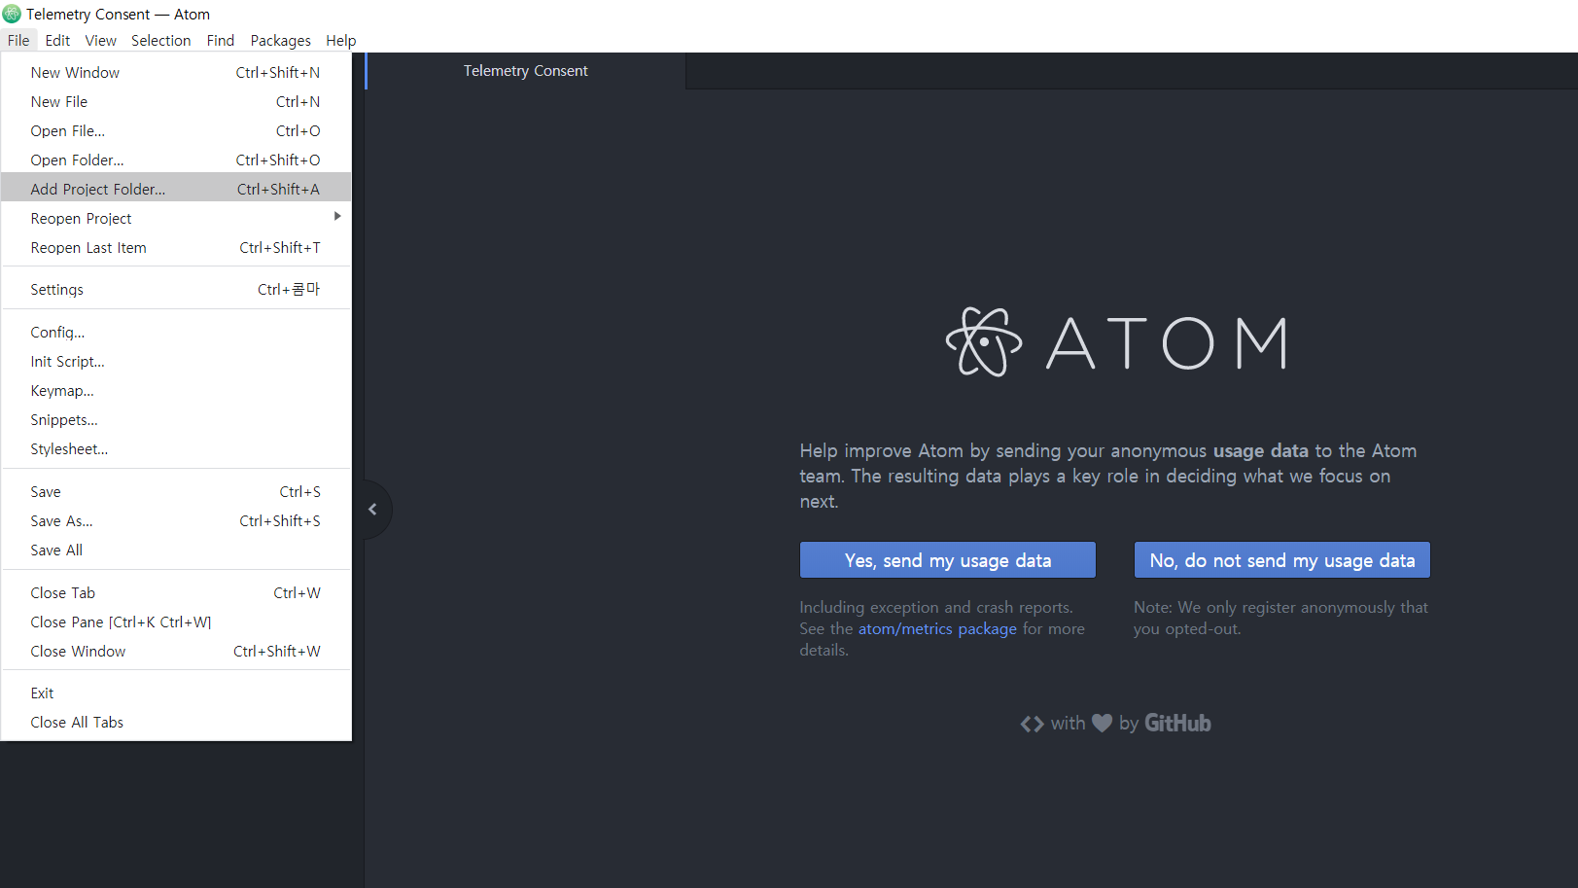
Task: Click the heart icon in footer
Action: [1102, 723]
